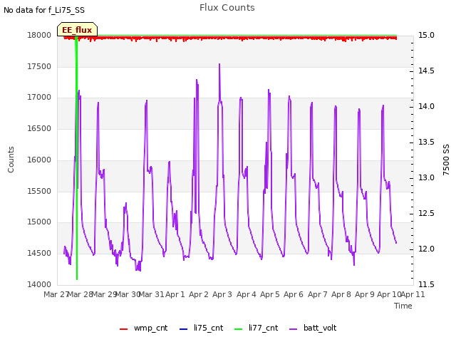This screenshot has width=456, height=342.
Task: Click the Mar 27 x-axis tick label
Action: (x=56, y=294)
